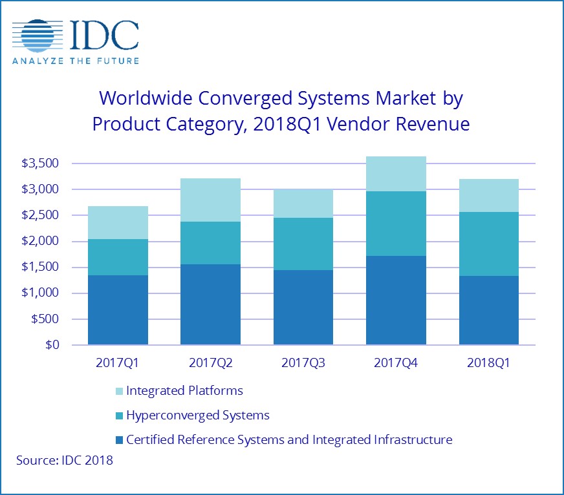Select the chart title text

281,111
